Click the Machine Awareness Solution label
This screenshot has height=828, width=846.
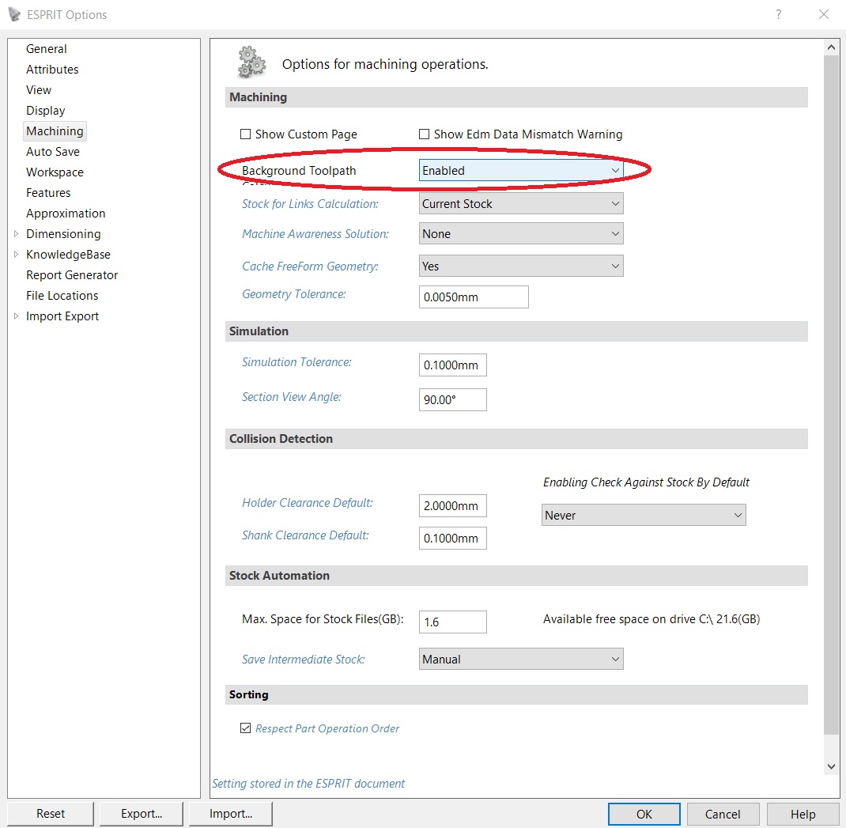click(315, 234)
